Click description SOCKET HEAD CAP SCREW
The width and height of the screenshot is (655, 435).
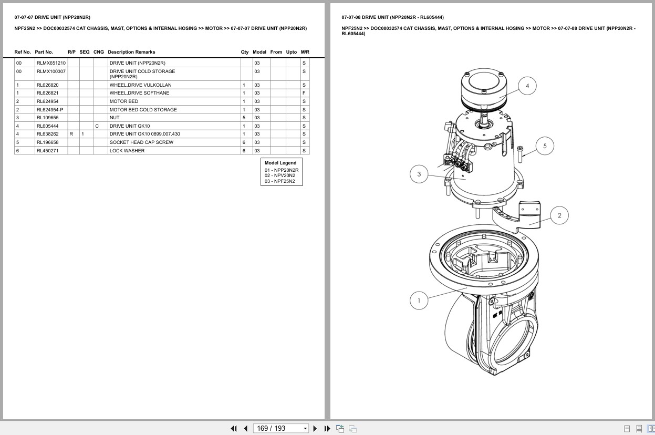point(141,142)
